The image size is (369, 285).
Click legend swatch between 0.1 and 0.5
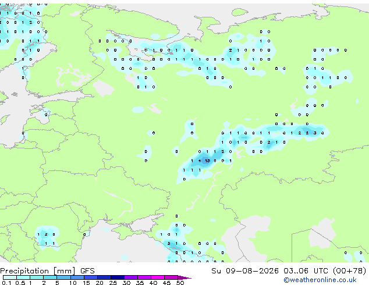[10, 277]
